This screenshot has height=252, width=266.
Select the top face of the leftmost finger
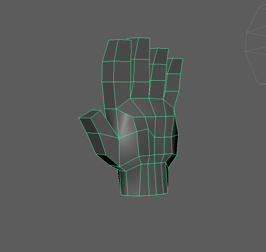pos(117,51)
